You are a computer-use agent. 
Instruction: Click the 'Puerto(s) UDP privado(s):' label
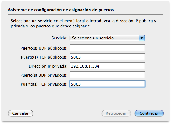(x=44, y=75)
